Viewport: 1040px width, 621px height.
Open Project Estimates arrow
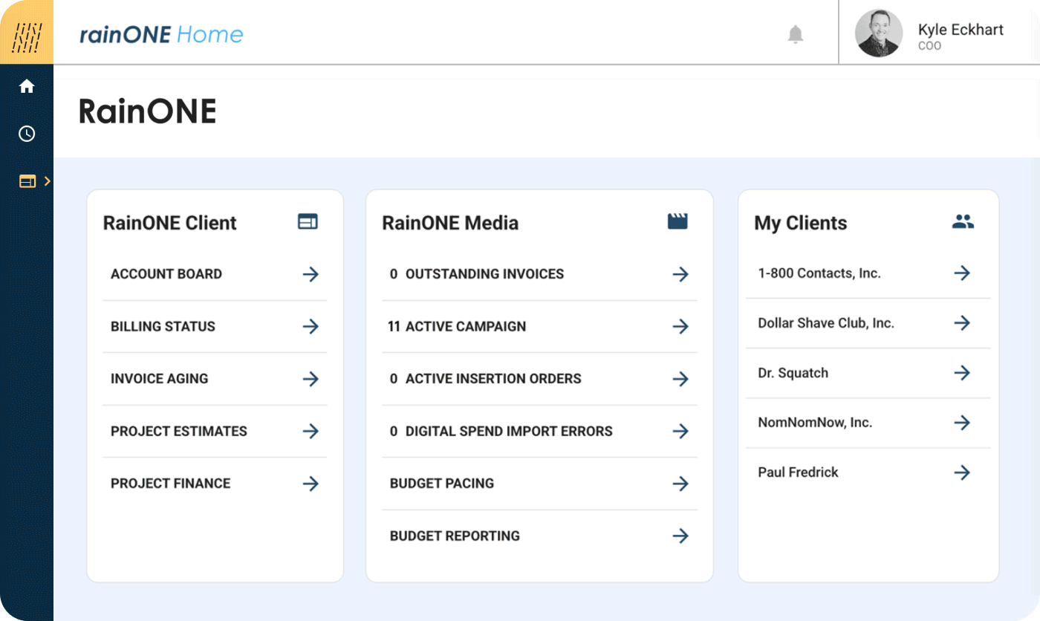point(311,431)
